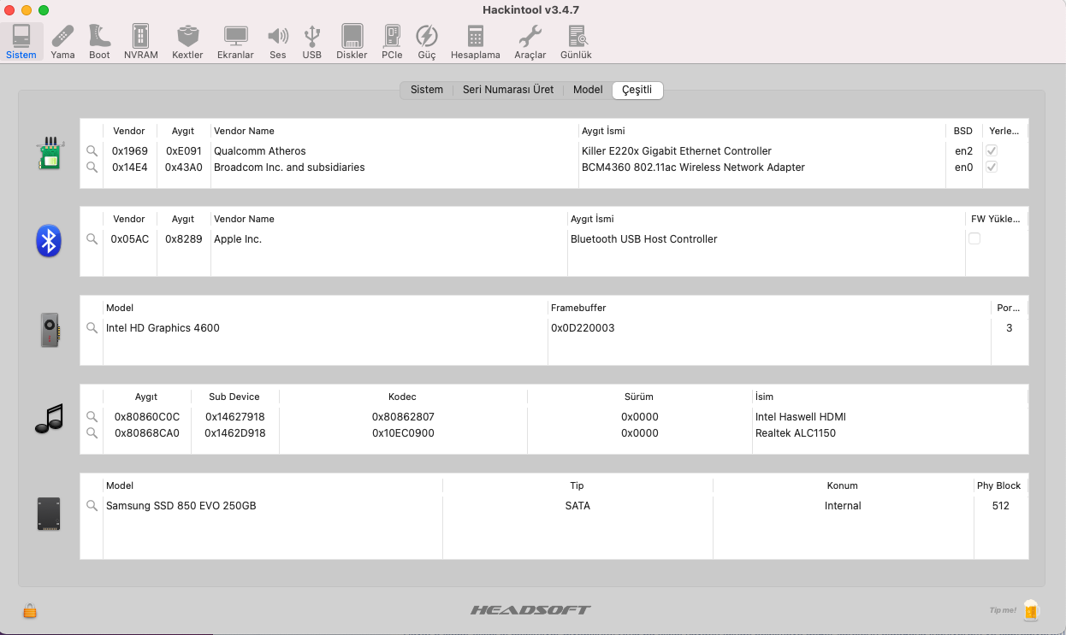Click the Tip me! beer button
The width and height of the screenshot is (1066, 635).
click(1030, 610)
